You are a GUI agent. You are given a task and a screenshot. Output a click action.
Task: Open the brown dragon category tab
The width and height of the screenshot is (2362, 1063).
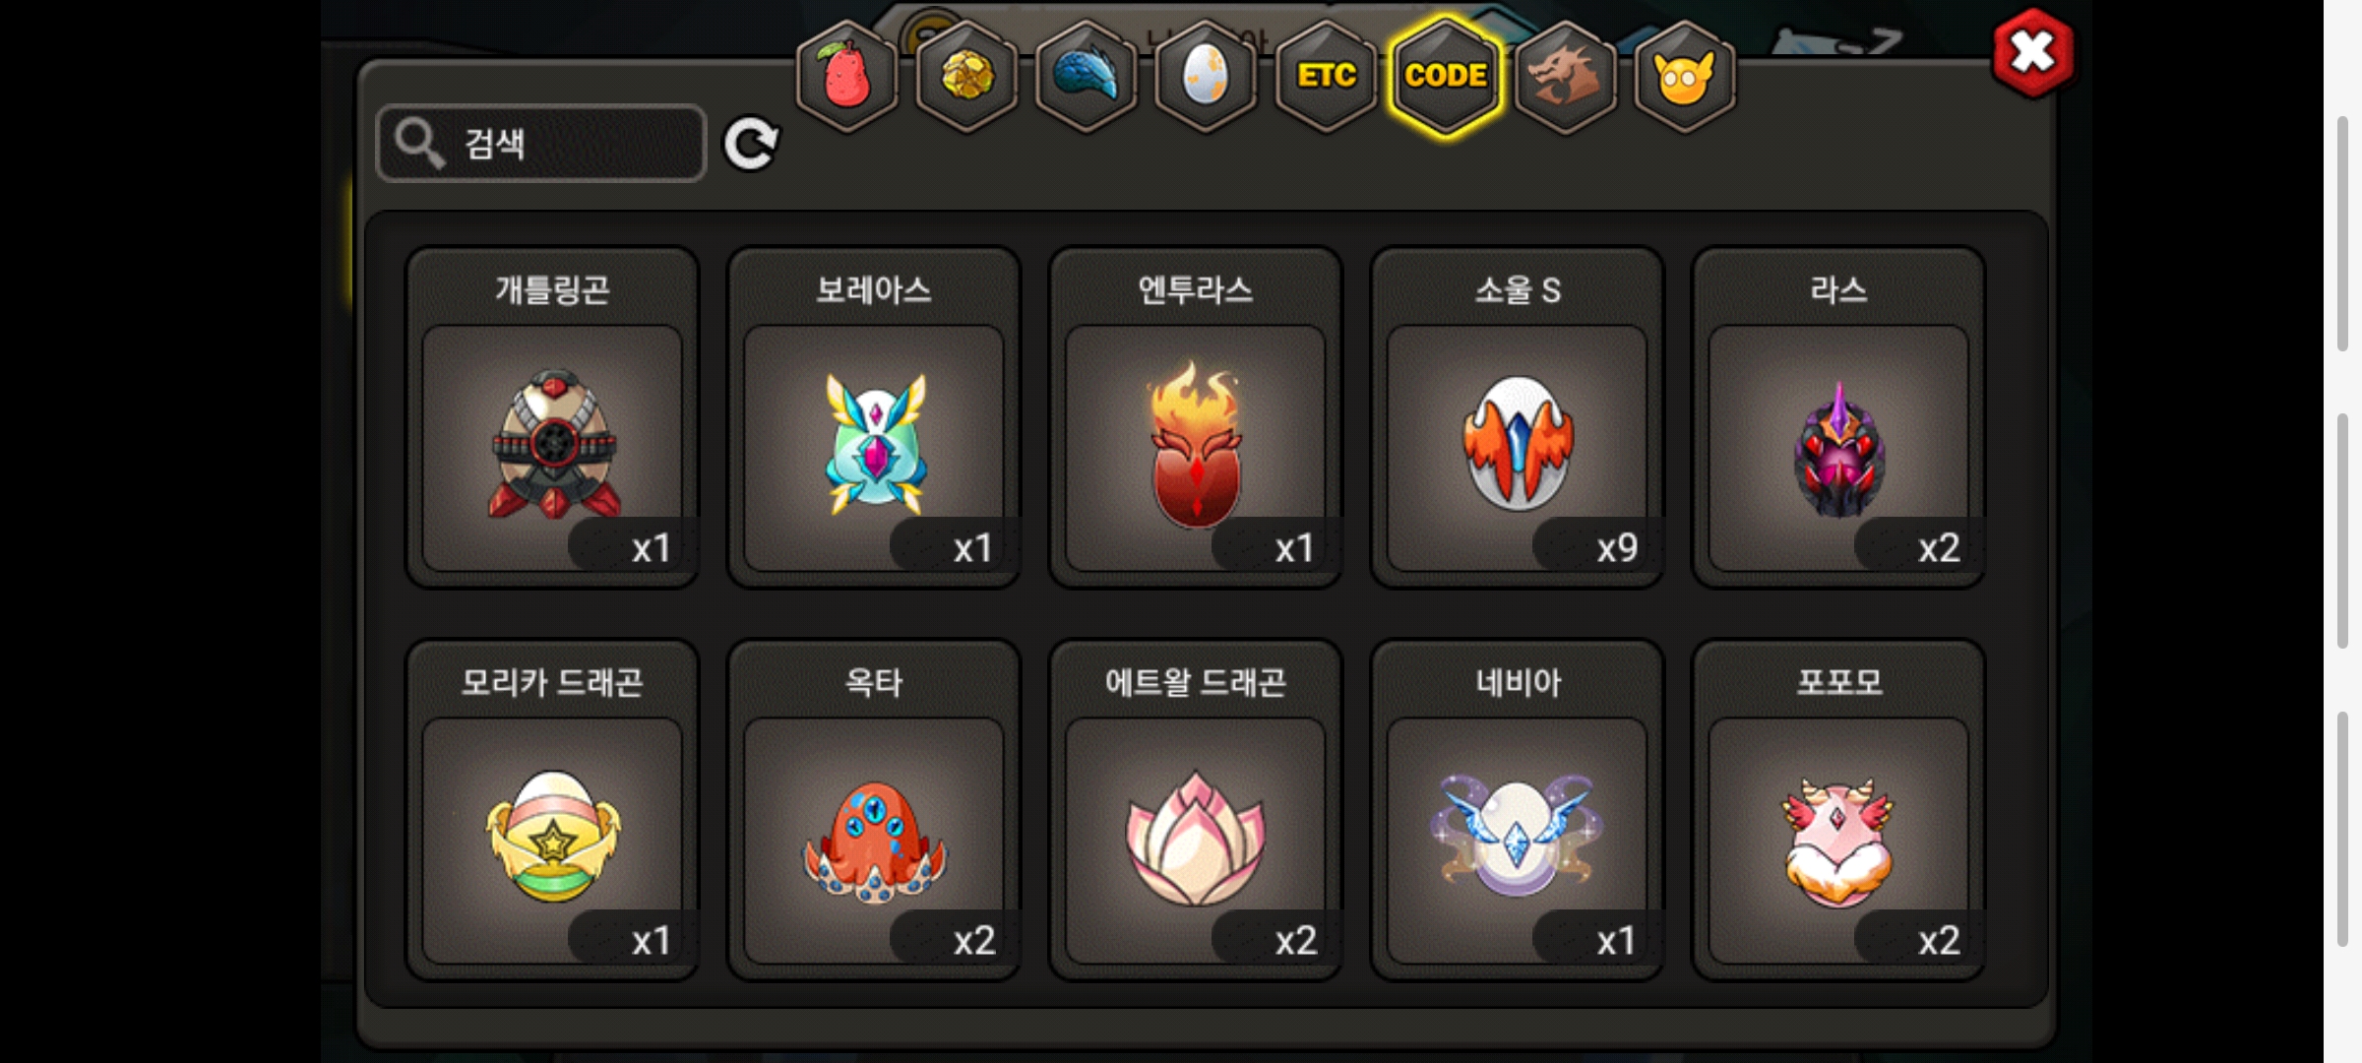1565,76
